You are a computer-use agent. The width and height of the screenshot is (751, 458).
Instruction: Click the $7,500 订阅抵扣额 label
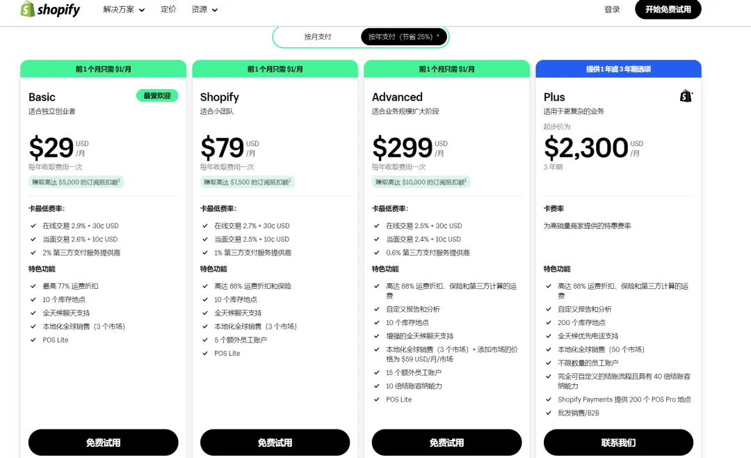[x=247, y=182]
